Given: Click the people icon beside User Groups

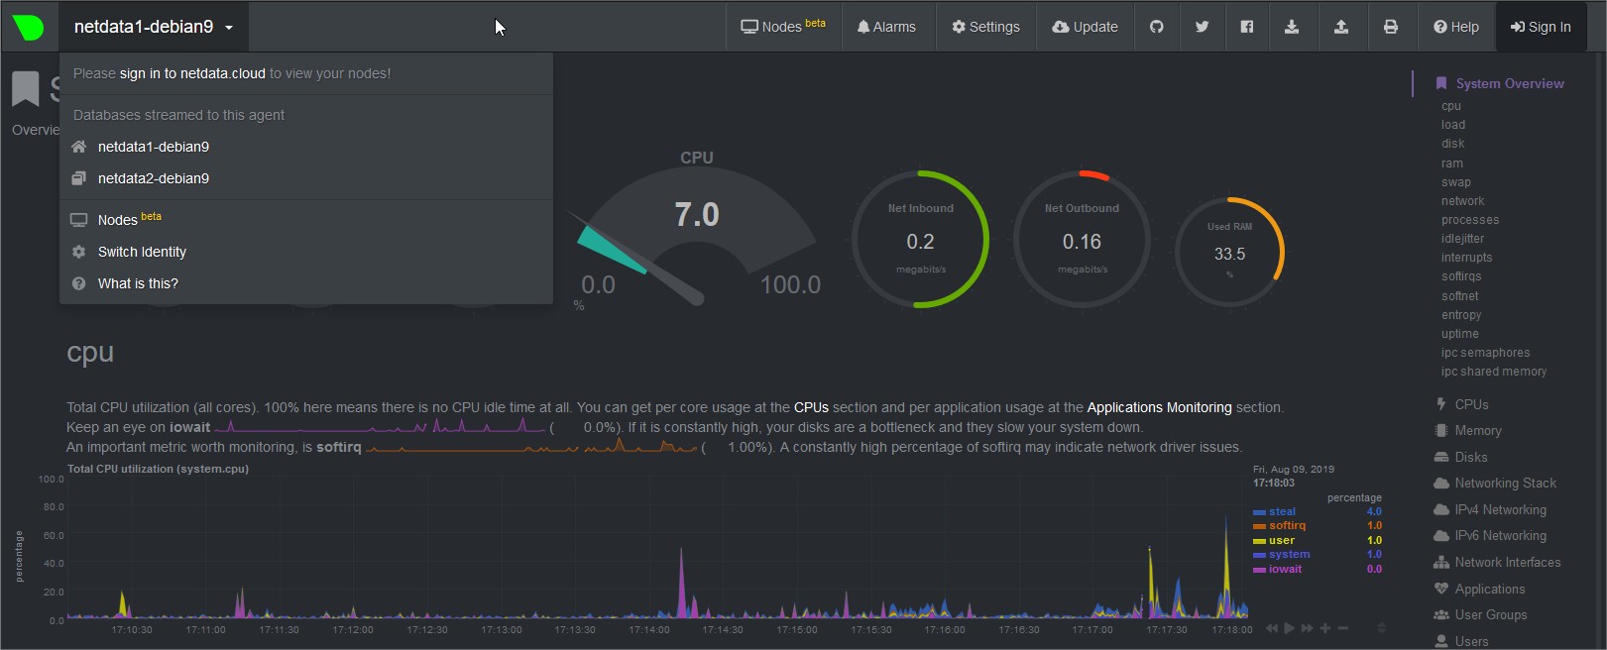Looking at the screenshot, I should point(1441,614).
